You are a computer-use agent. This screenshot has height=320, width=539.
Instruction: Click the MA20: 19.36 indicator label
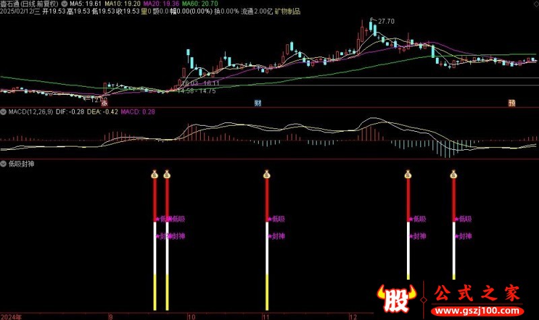click(x=161, y=4)
